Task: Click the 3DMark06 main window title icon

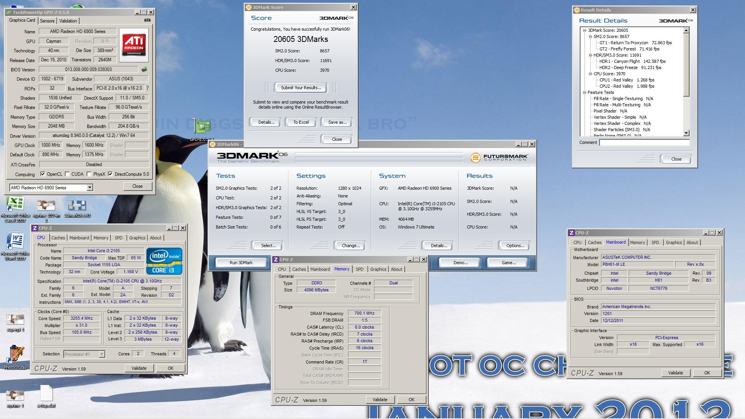Action: pos(213,144)
